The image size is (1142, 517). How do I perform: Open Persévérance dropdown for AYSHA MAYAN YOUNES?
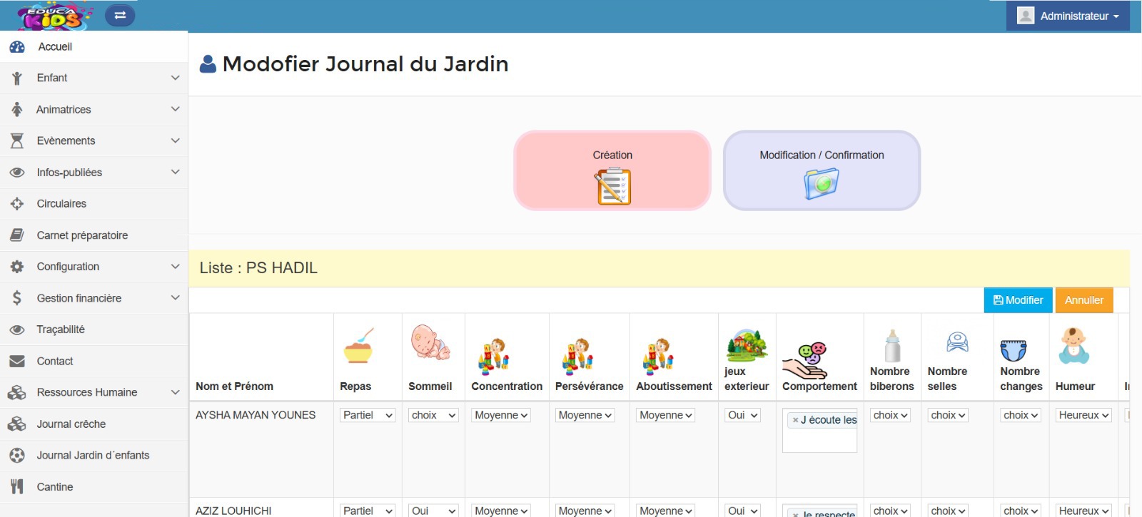[x=585, y=415]
